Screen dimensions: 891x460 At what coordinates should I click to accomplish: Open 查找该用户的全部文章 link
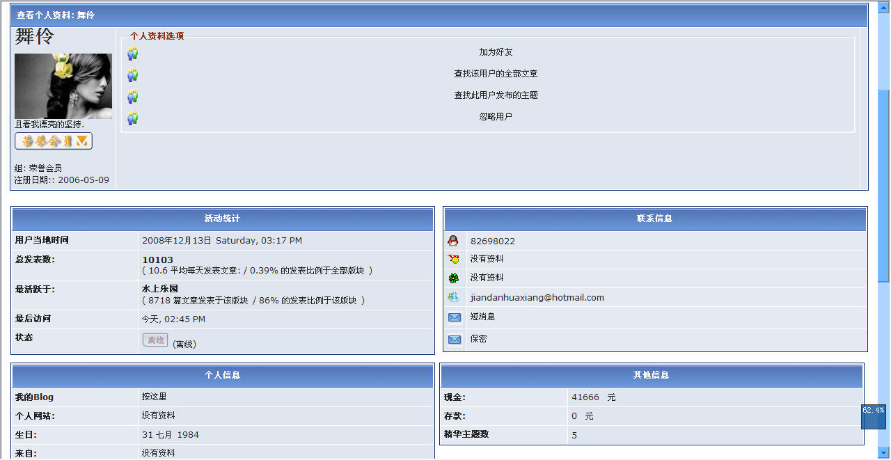(496, 74)
